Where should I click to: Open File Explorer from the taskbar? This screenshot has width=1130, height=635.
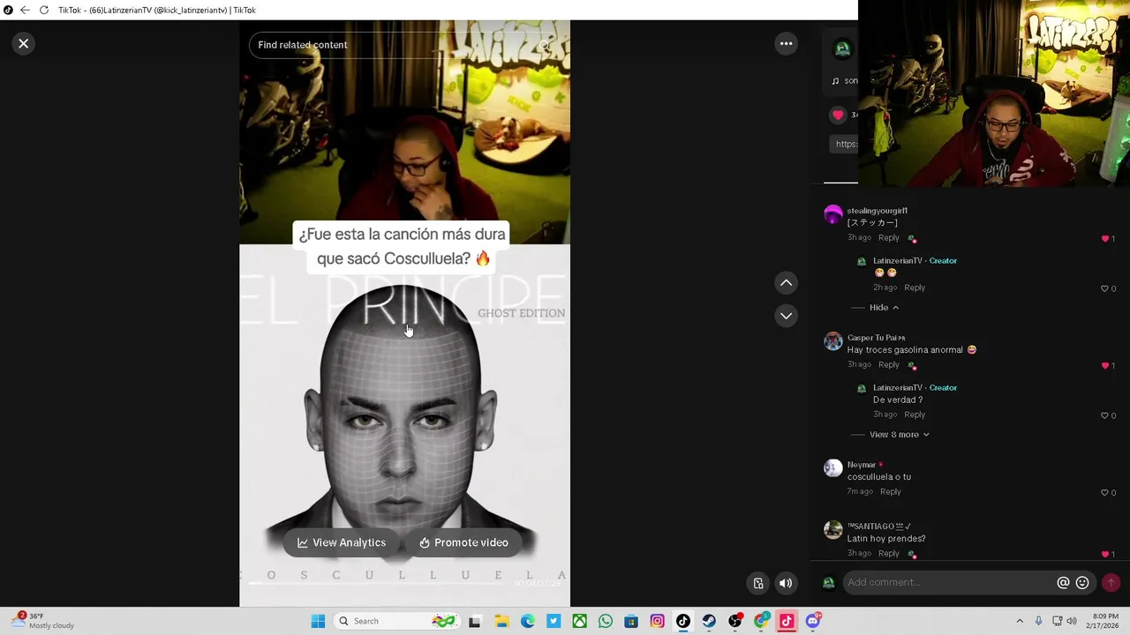click(501, 621)
